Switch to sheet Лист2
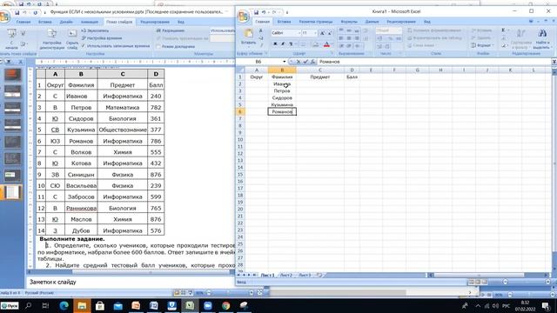 click(286, 275)
